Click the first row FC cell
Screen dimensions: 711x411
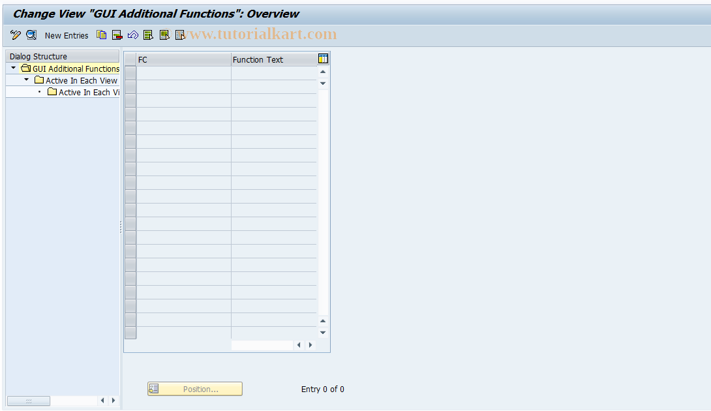(x=184, y=73)
